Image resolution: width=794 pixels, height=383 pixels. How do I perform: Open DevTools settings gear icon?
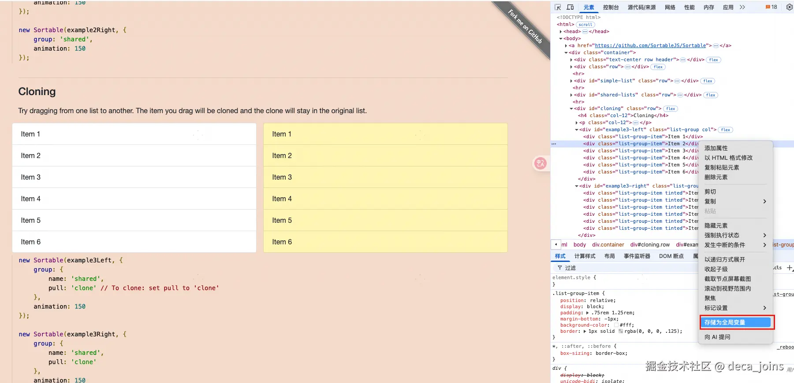[789, 7]
